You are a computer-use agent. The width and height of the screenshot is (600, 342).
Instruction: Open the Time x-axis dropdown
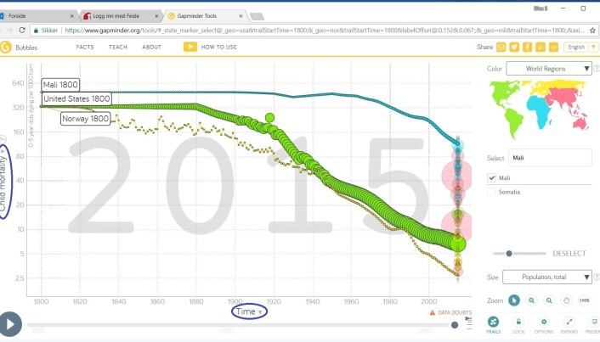[249, 311]
